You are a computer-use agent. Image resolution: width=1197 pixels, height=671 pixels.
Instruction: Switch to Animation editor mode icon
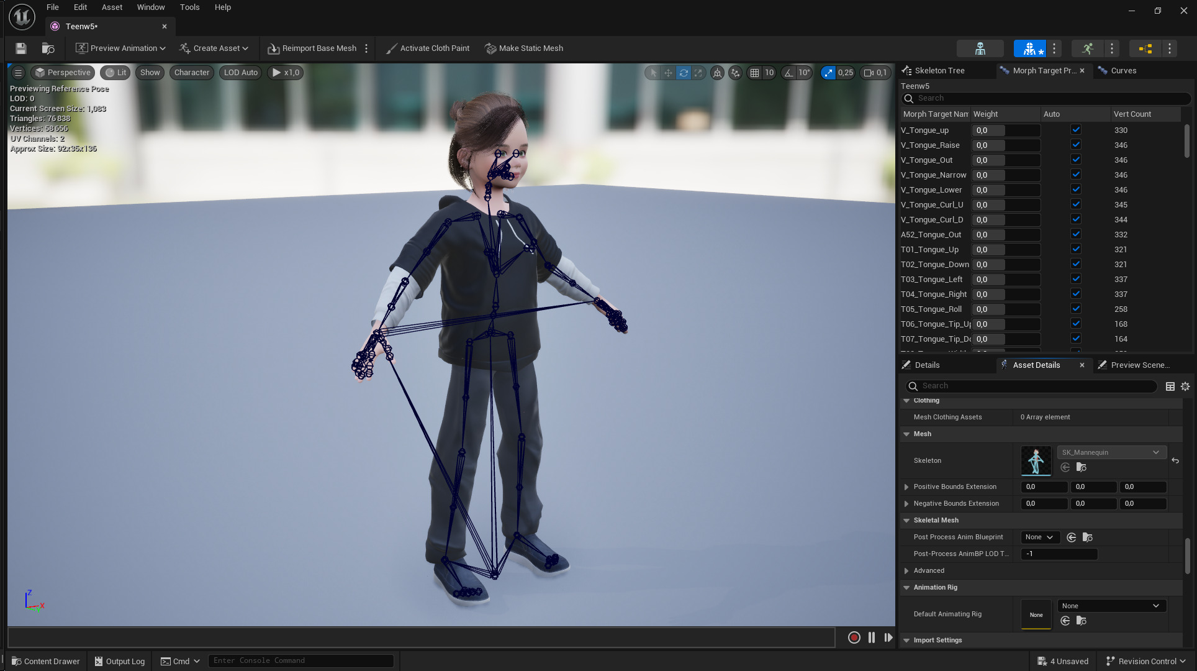tap(1088, 48)
